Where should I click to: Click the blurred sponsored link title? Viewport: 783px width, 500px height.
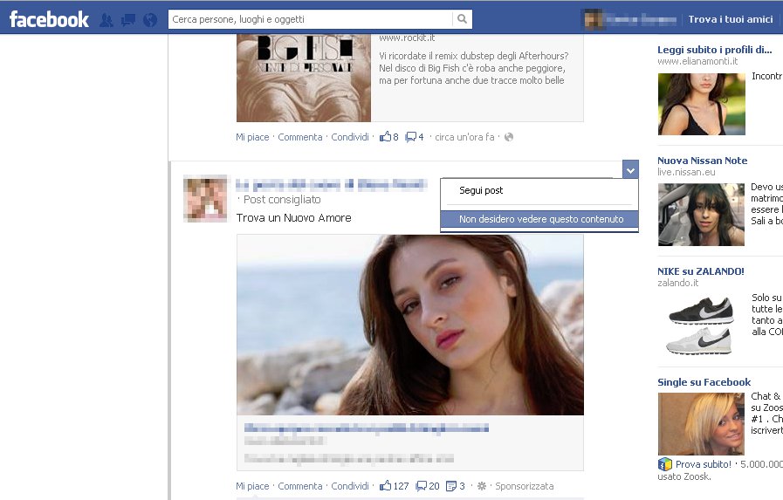(x=366, y=428)
